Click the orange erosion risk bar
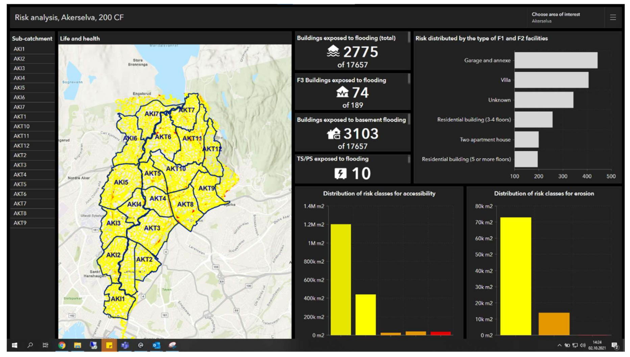The width and height of the screenshot is (630, 357). click(554, 324)
